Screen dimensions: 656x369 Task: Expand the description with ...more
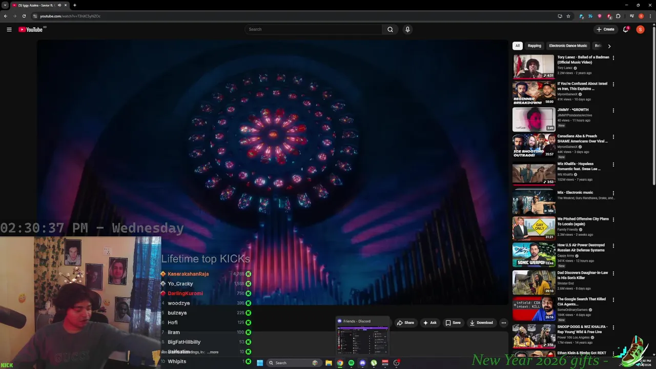213,352
